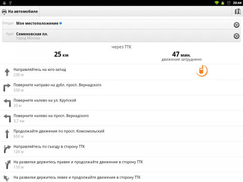The image size is (243, 182).
Task: Tap the right turn arrow icon for дубл. просп. Вернадского
Action: click(7, 87)
